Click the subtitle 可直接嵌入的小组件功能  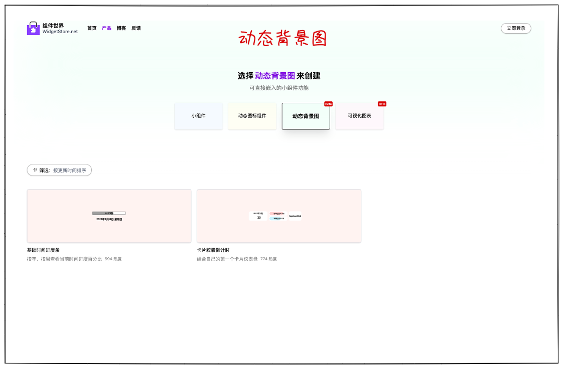click(x=279, y=88)
